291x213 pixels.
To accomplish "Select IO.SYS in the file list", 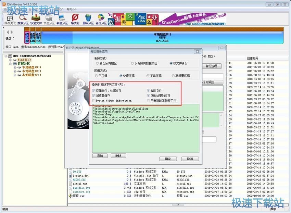I will click(x=77, y=172).
